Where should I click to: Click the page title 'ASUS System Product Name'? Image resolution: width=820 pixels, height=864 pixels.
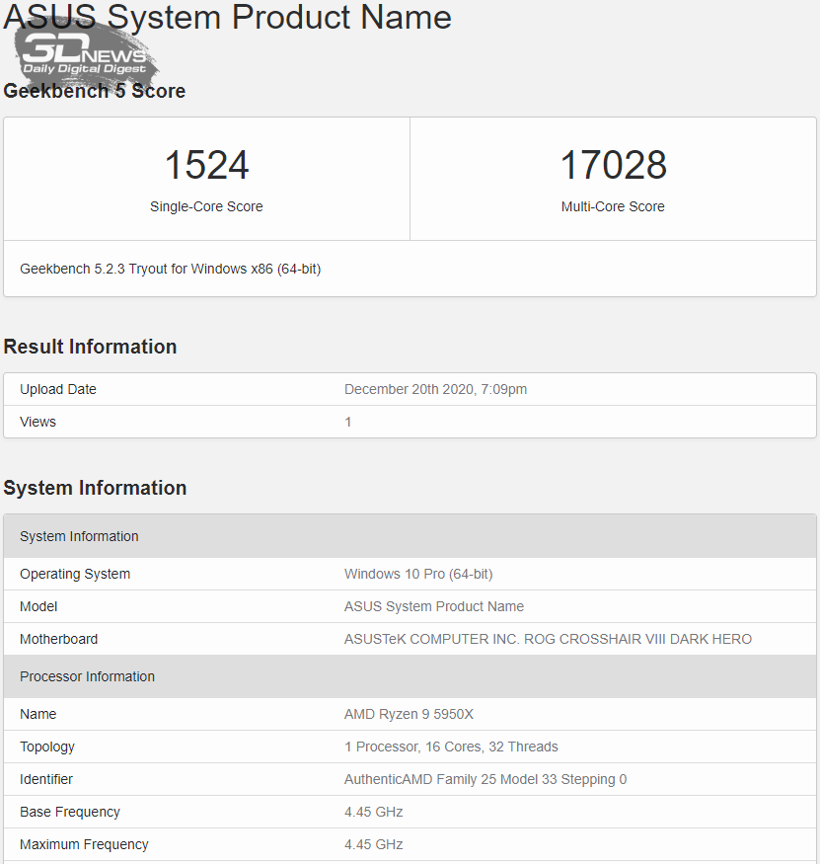[x=227, y=17]
